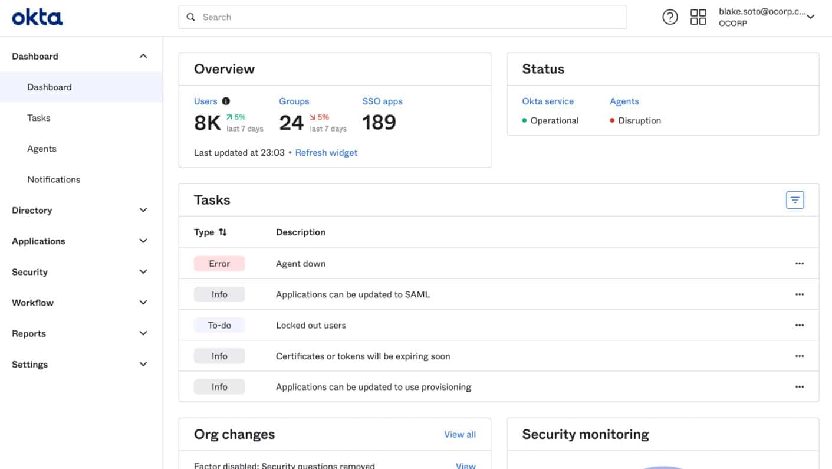Go to Agents in sidebar
This screenshot has width=832, height=469.
[x=42, y=149]
